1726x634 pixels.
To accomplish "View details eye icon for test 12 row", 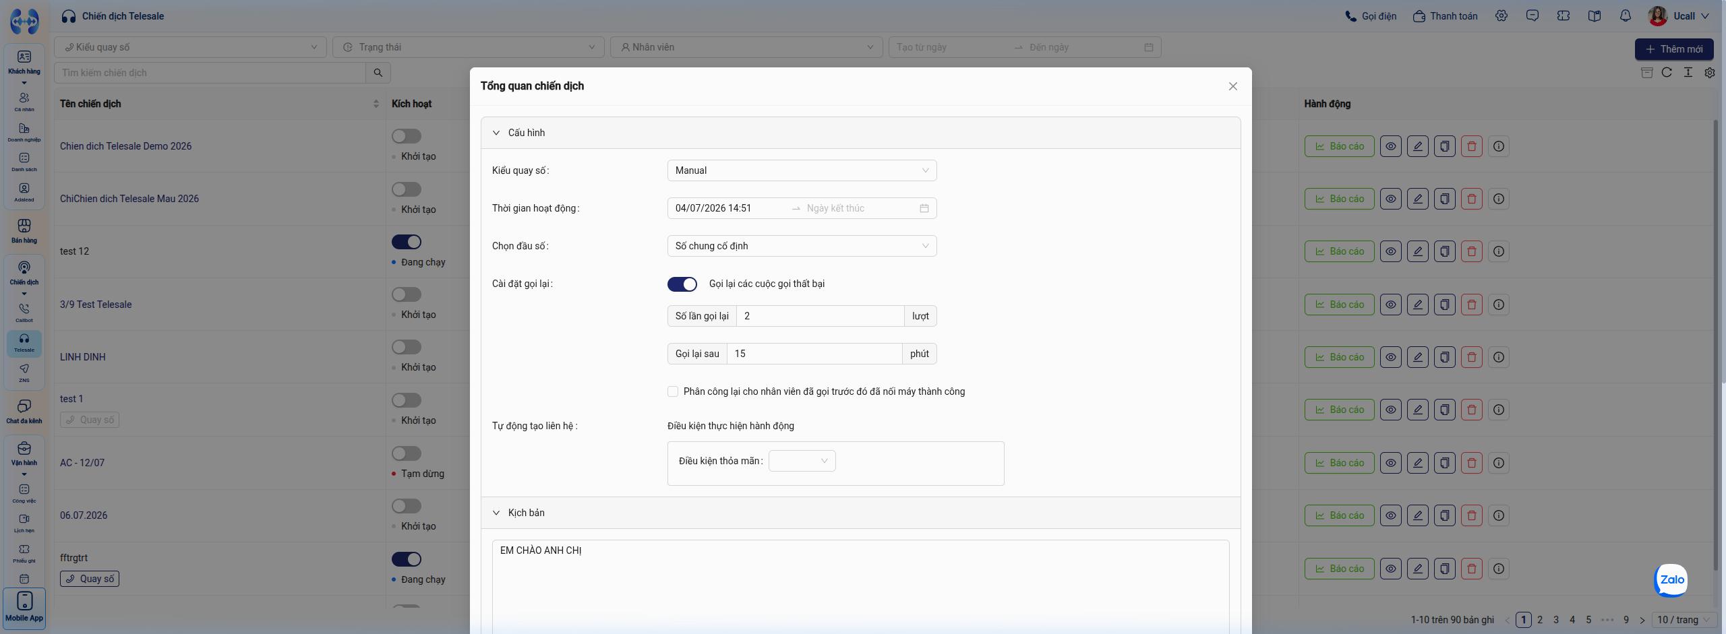I will (1390, 251).
